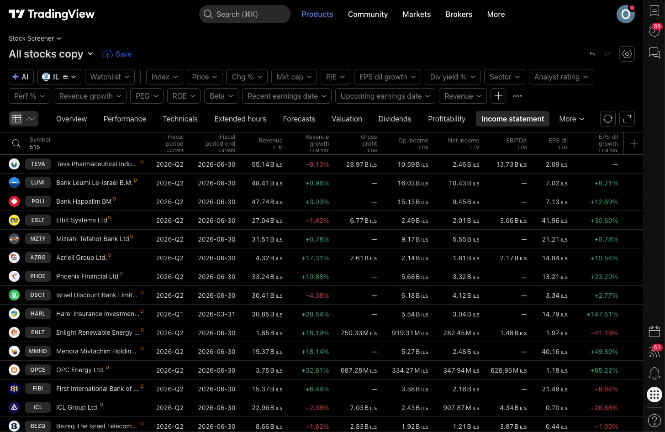Open the LUMI ticker symbol

click(x=38, y=183)
